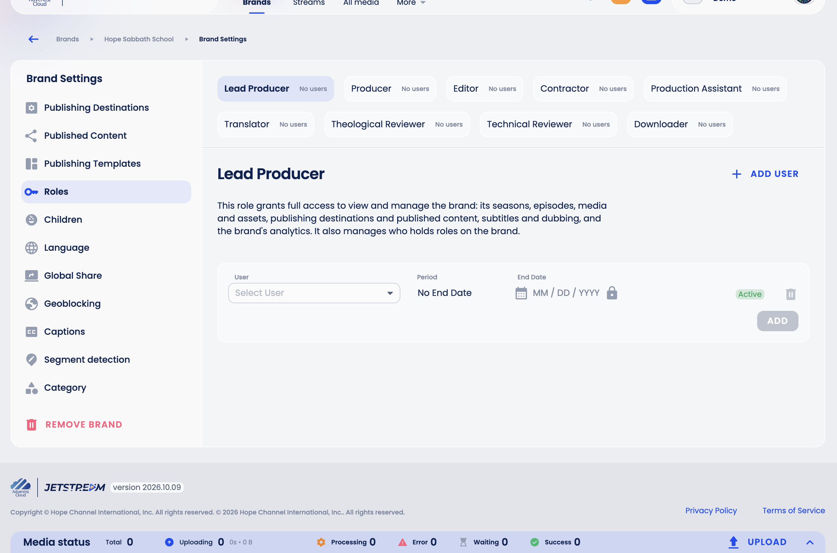837x553 pixels.
Task: Expand the Media status panel chevron
Action: [810, 542]
